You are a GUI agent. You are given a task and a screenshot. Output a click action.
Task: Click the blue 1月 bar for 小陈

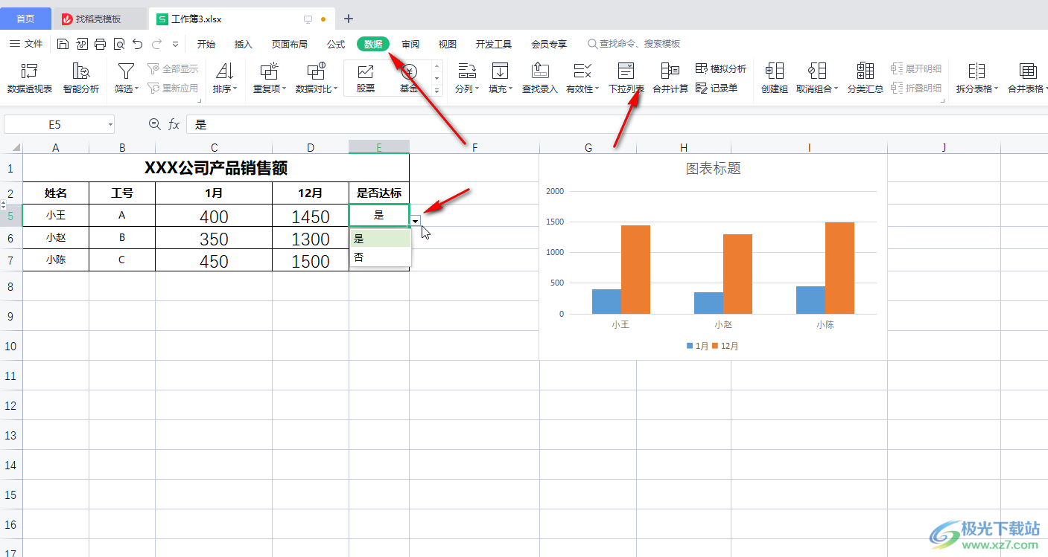point(811,300)
